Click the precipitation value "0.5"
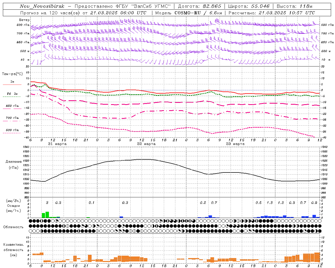335x268 pixels. (x=259, y=203)
